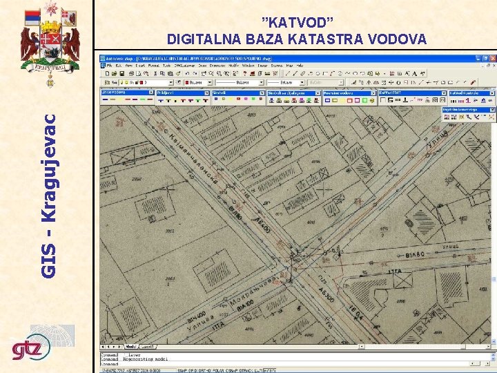The height and width of the screenshot is (373, 497).
Task: Click the bold S icon in KatVod EDIT
Action: (391, 100)
